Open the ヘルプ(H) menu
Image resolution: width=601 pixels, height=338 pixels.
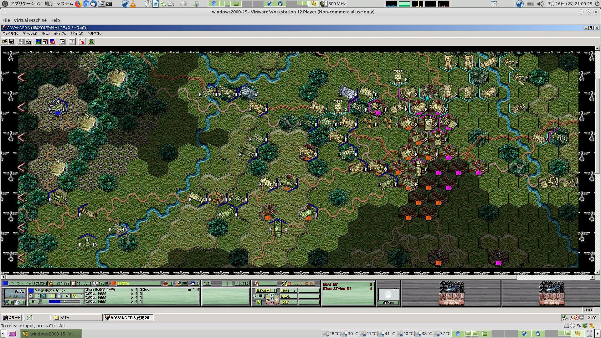point(94,33)
